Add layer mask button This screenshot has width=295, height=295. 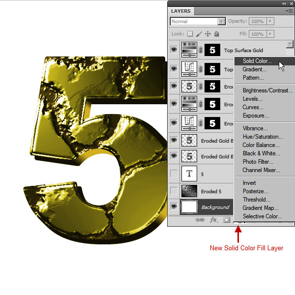[227, 220]
